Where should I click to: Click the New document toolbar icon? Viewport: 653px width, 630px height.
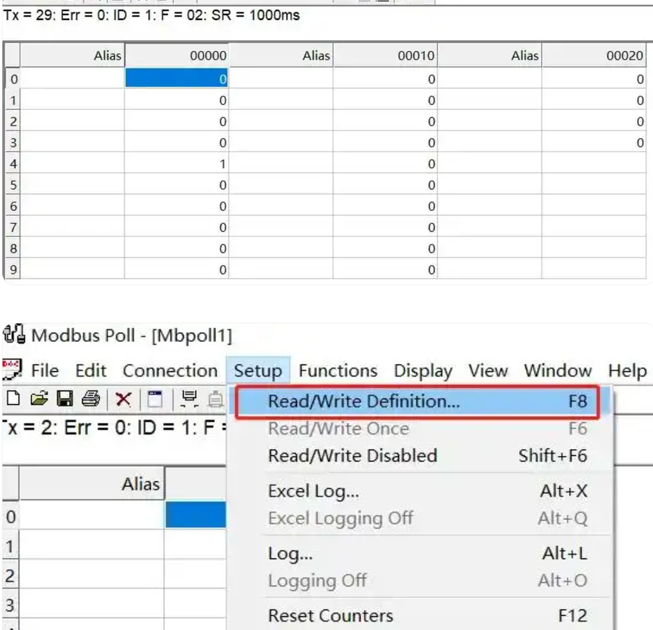tap(13, 399)
